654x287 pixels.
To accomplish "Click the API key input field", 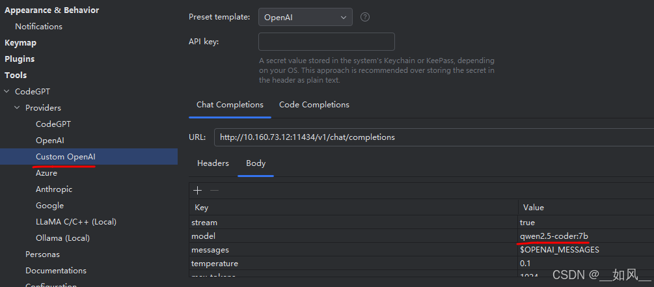I will click(x=326, y=42).
